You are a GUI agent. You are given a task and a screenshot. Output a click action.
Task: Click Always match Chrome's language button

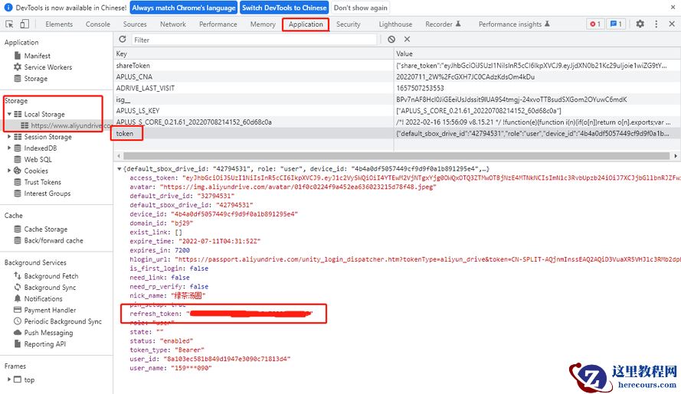coord(183,8)
